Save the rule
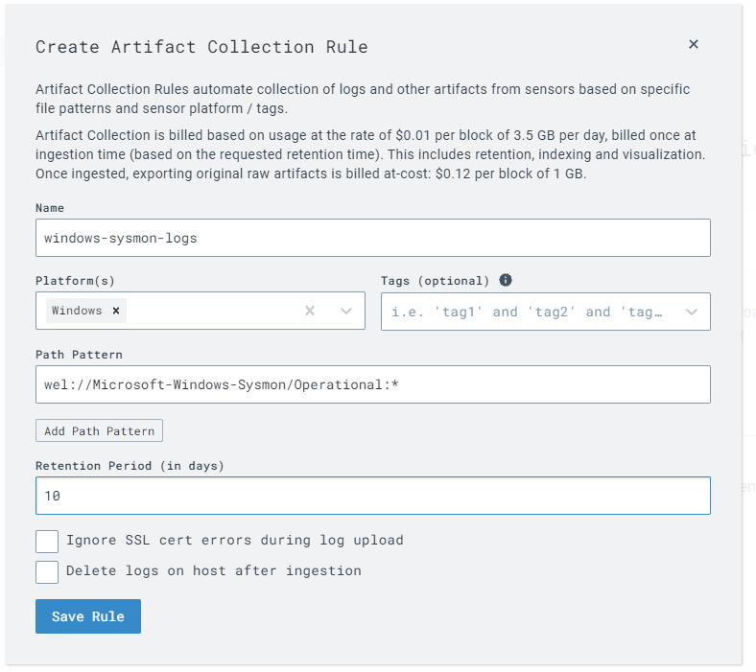Image resolution: width=756 pixels, height=672 pixels. 88,616
